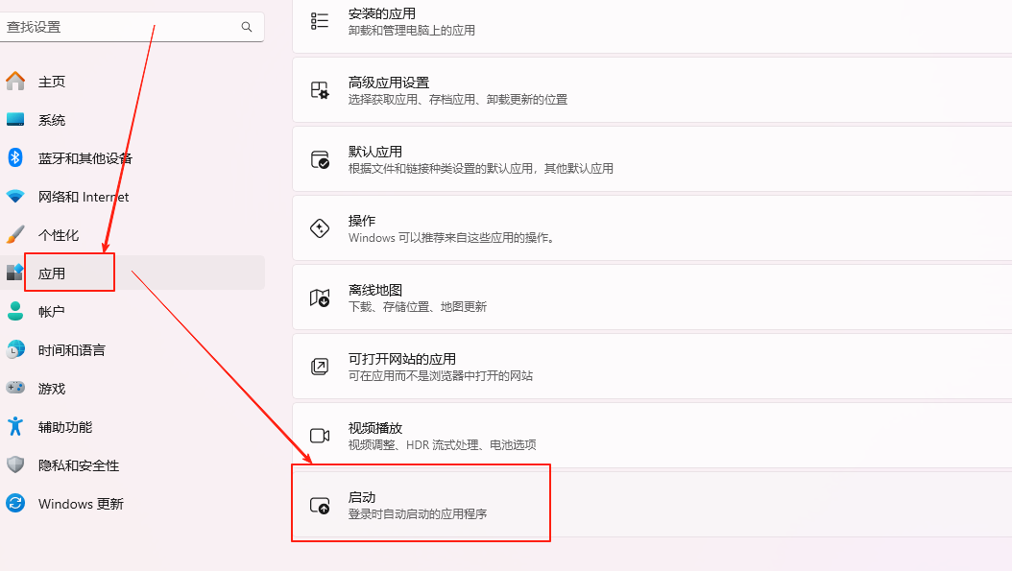The image size is (1012, 571).
Task: Click the 系统 monitor icon
Action: pos(15,119)
